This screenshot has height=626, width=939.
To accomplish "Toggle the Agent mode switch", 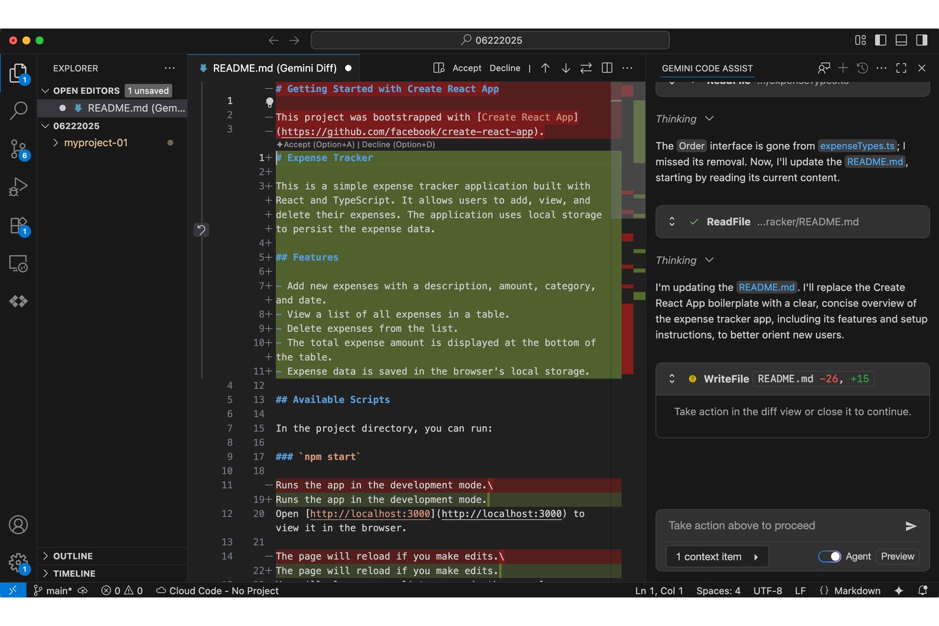I will pyautogui.click(x=829, y=556).
